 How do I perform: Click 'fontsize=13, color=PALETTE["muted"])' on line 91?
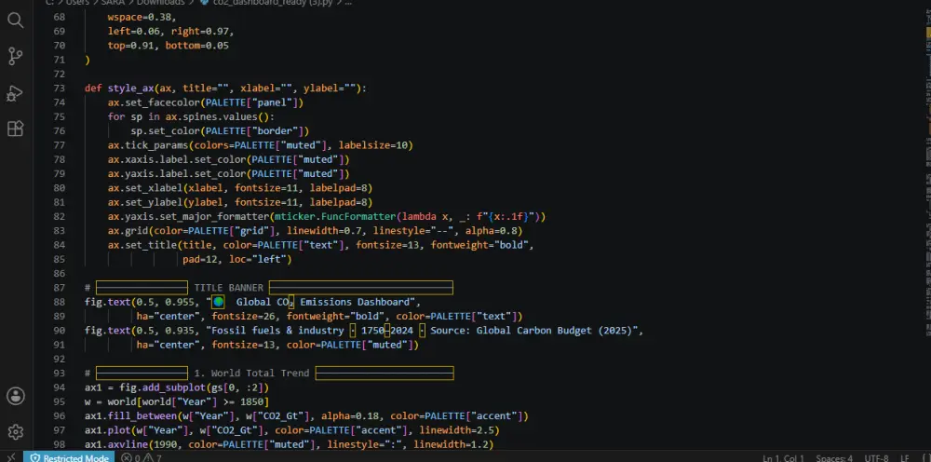[316, 345]
